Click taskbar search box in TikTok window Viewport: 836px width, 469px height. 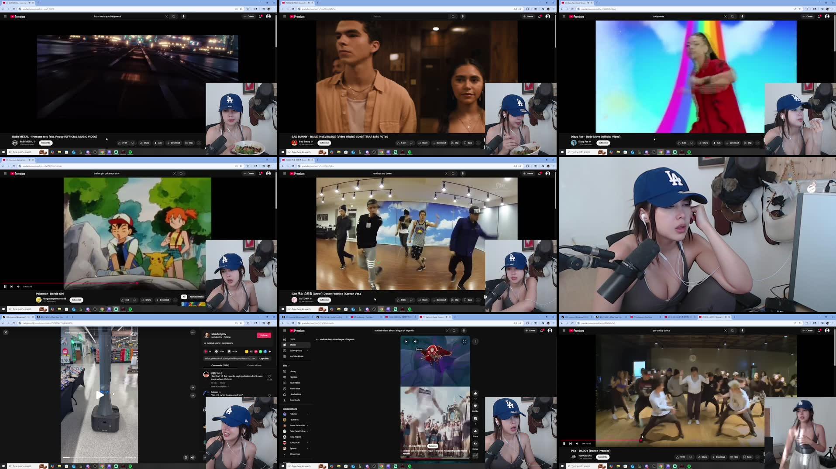point(28,466)
